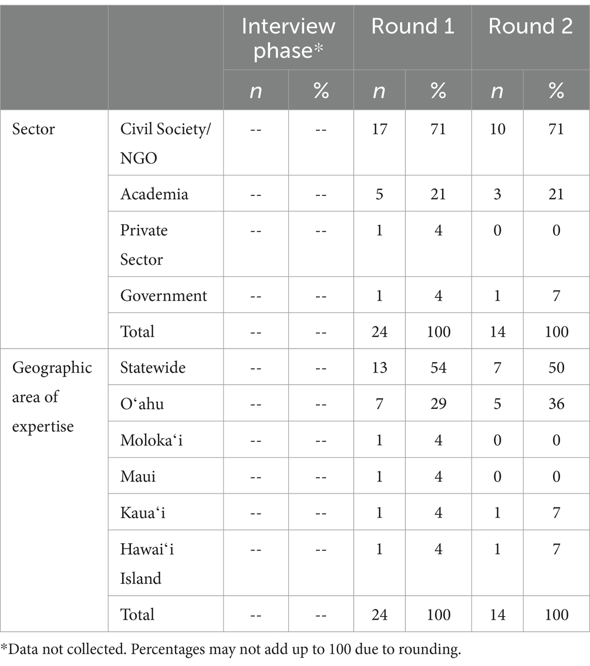The height and width of the screenshot is (666, 590).
Task: Click the Interview phase column header
Action: coord(288,39)
